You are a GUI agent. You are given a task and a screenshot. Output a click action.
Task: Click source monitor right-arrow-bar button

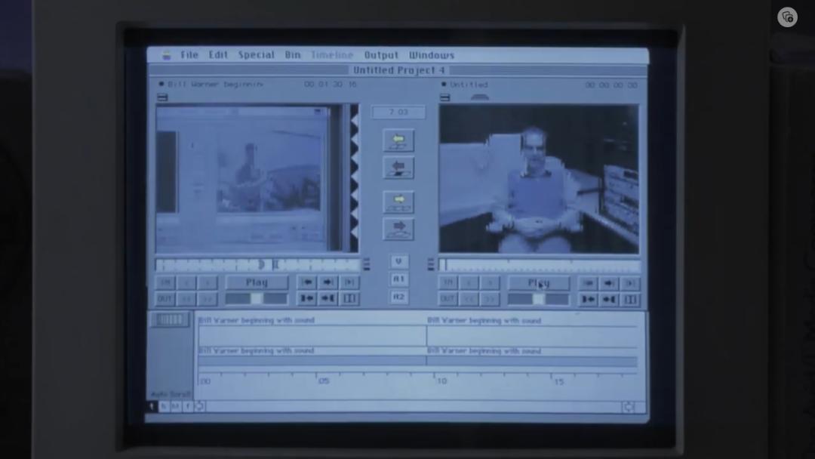[x=328, y=298]
